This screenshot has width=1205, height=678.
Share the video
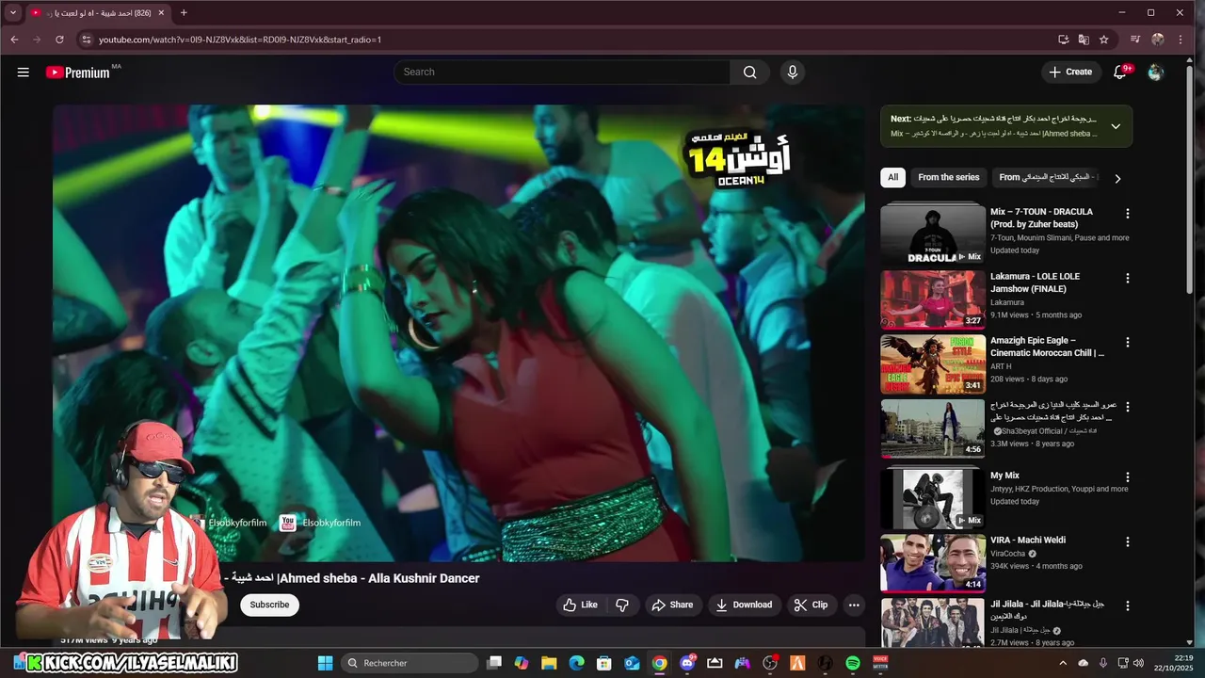coord(673,605)
